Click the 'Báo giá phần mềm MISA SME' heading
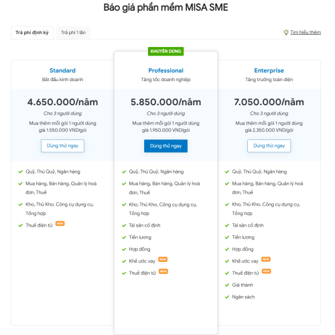Screen dimensions: 335x335 [x=165, y=7]
